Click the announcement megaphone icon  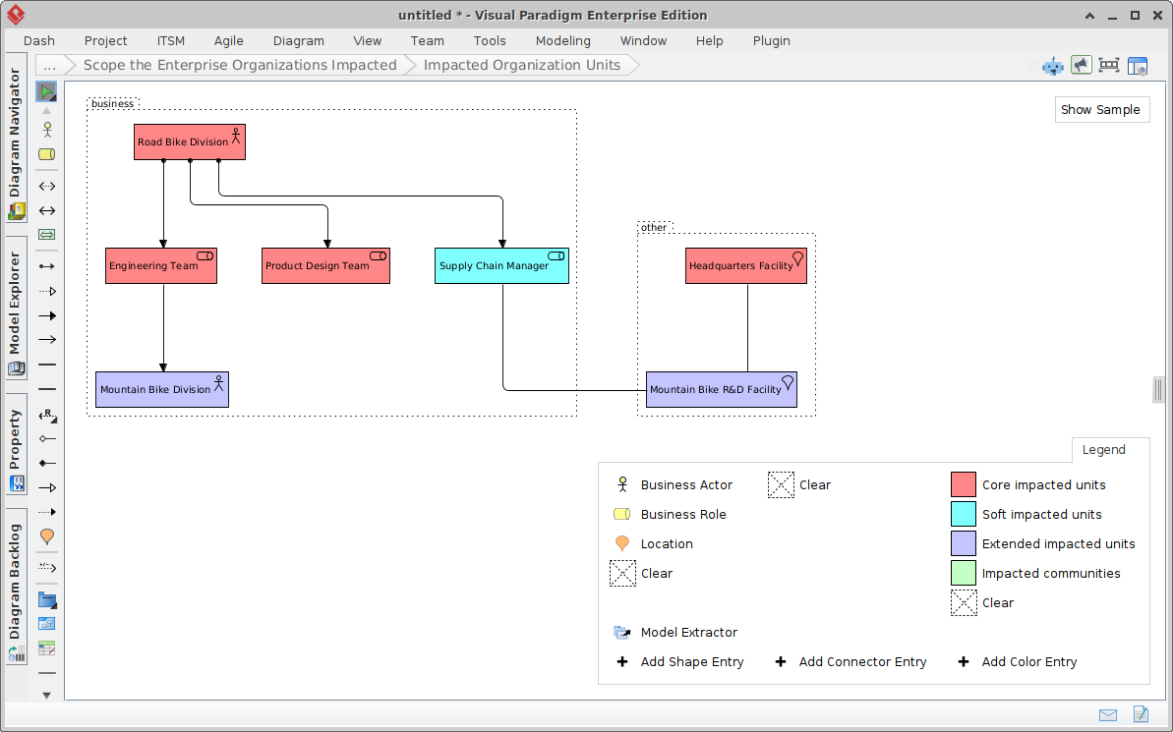pos(1081,65)
